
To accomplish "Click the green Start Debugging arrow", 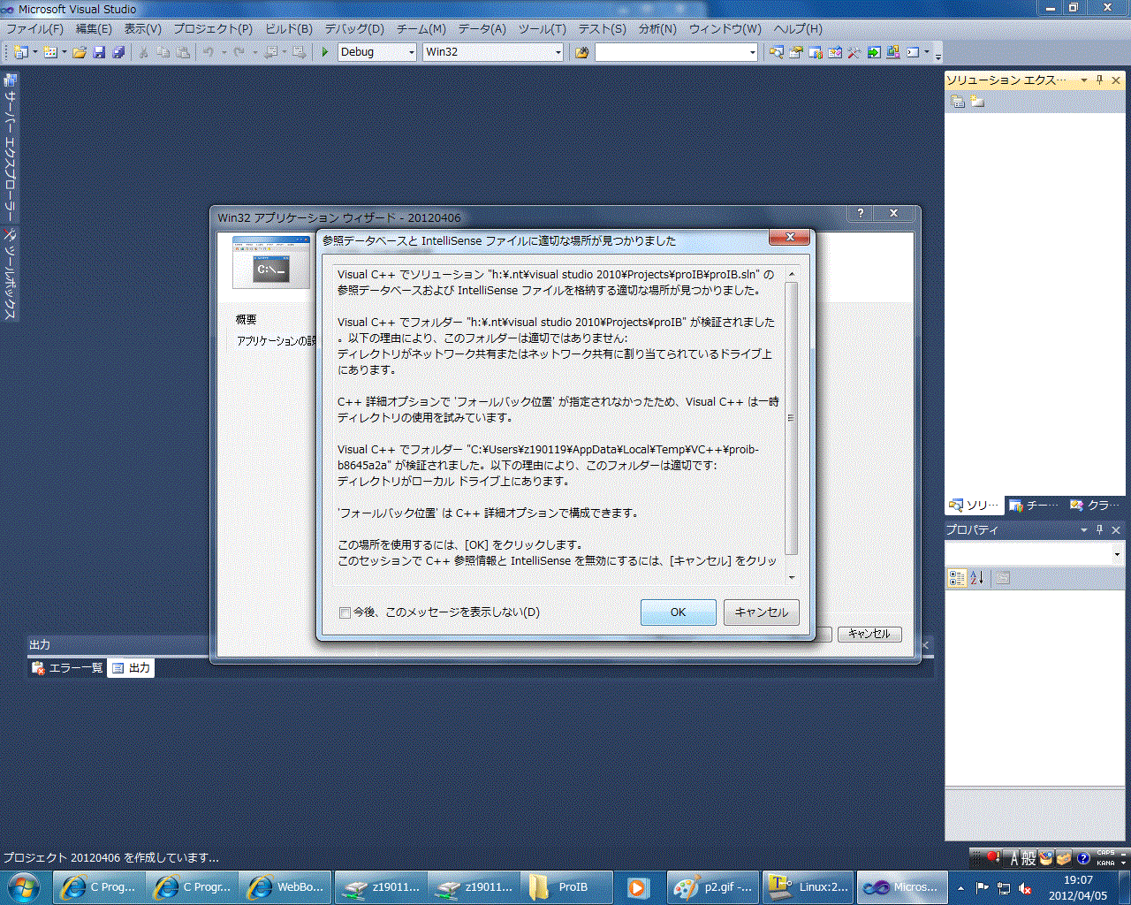I will tap(325, 52).
